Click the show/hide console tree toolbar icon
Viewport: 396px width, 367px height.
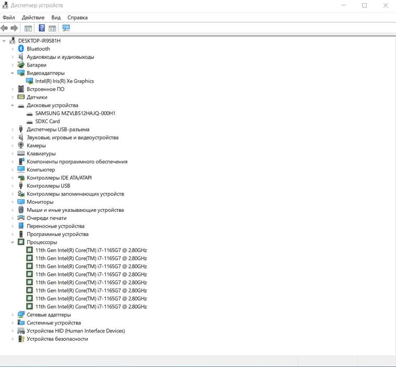point(28,28)
